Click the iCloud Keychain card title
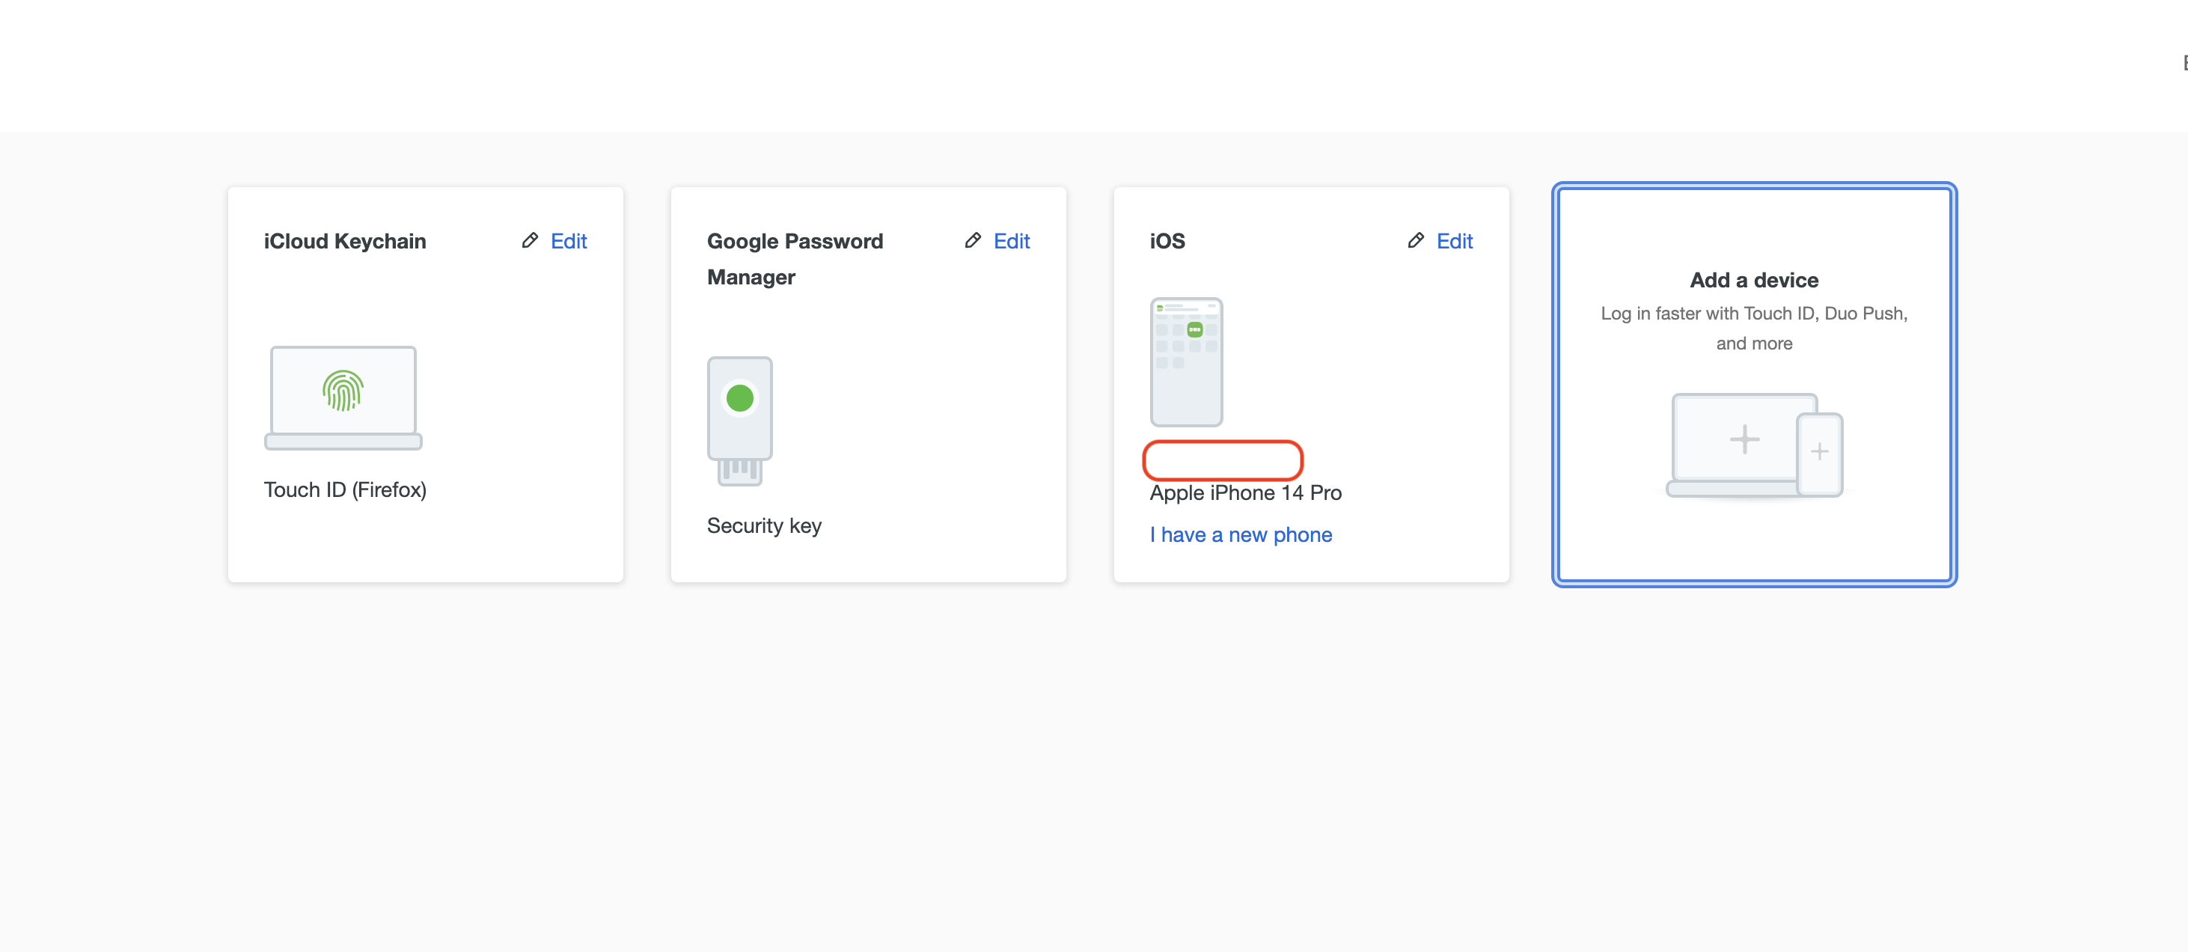Image resolution: width=2188 pixels, height=952 pixels. coord(345,241)
